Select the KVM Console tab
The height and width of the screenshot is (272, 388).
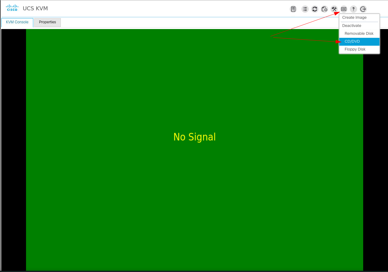17,22
